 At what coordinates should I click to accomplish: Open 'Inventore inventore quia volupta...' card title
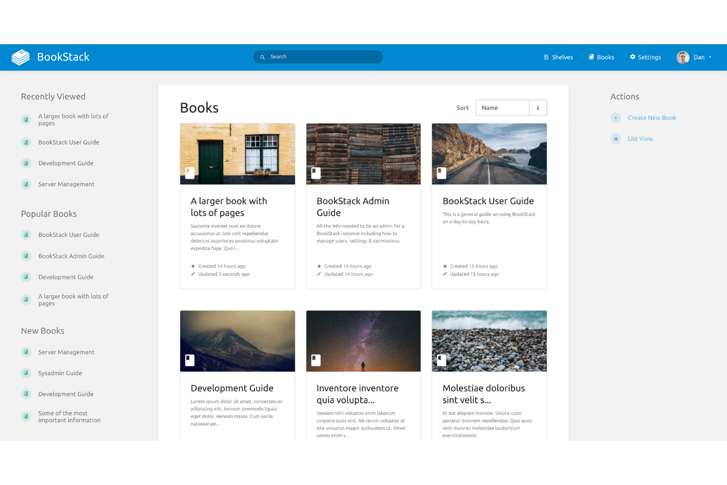tap(358, 394)
